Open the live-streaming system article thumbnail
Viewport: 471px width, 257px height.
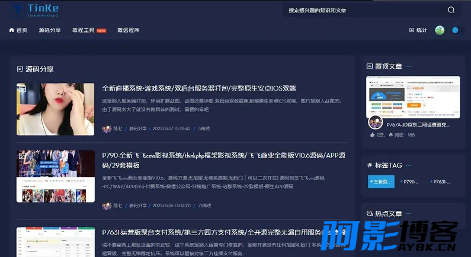click(x=55, y=110)
